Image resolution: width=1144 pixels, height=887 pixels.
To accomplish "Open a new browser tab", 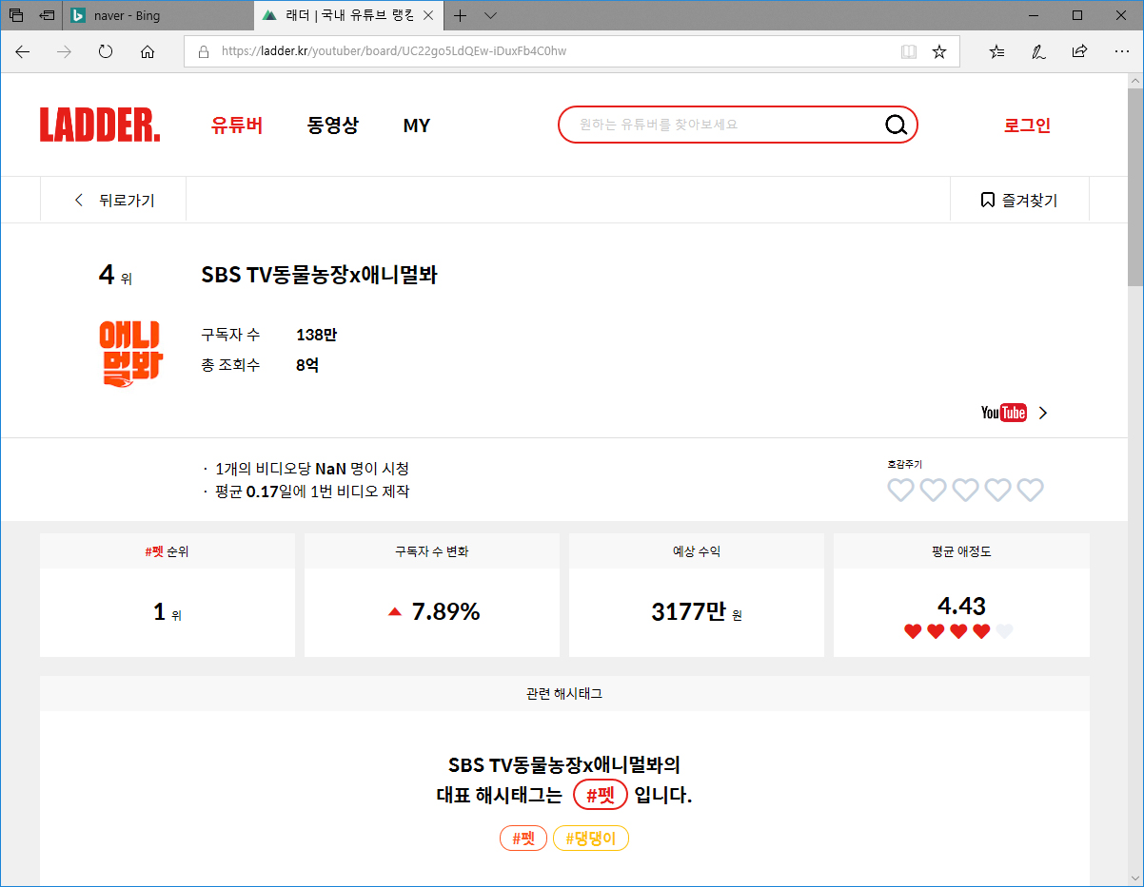I will (x=461, y=15).
